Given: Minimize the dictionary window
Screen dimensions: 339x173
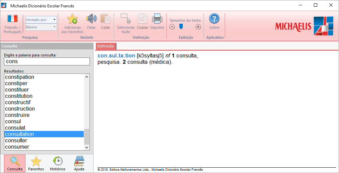Looking at the screenshot, I should (300, 5).
